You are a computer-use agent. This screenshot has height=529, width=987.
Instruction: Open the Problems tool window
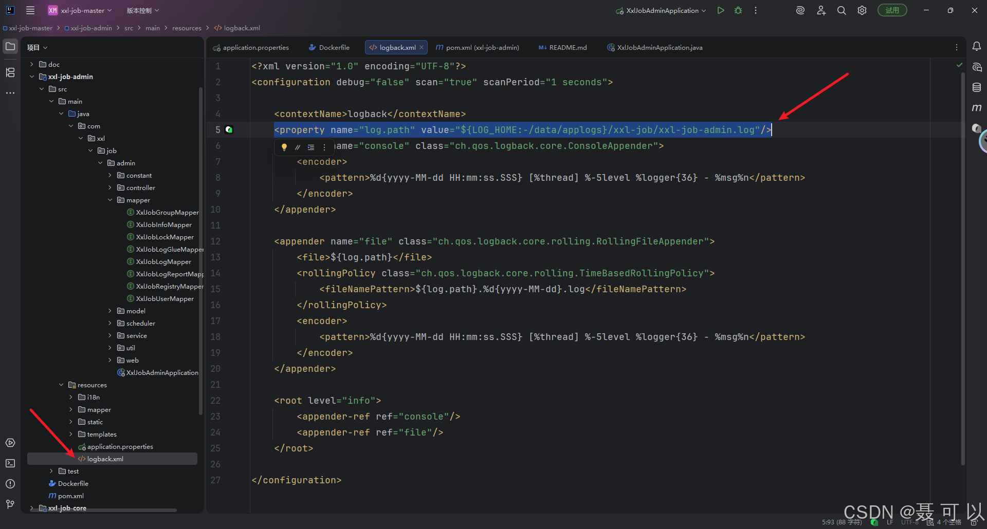10,484
